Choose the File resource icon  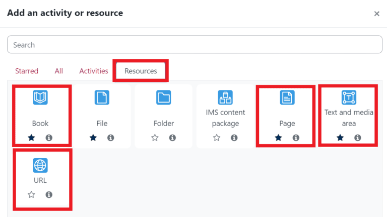tap(102, 97)
